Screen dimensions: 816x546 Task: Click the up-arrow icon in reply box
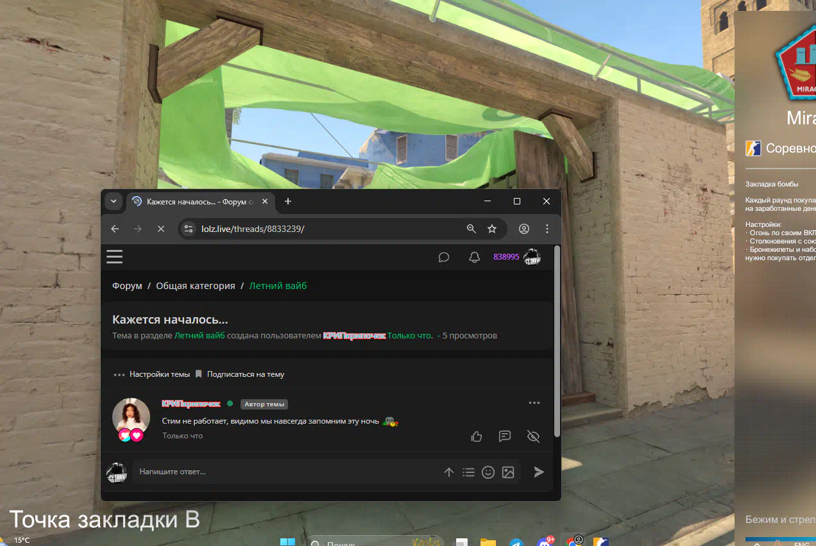(449, 472)
